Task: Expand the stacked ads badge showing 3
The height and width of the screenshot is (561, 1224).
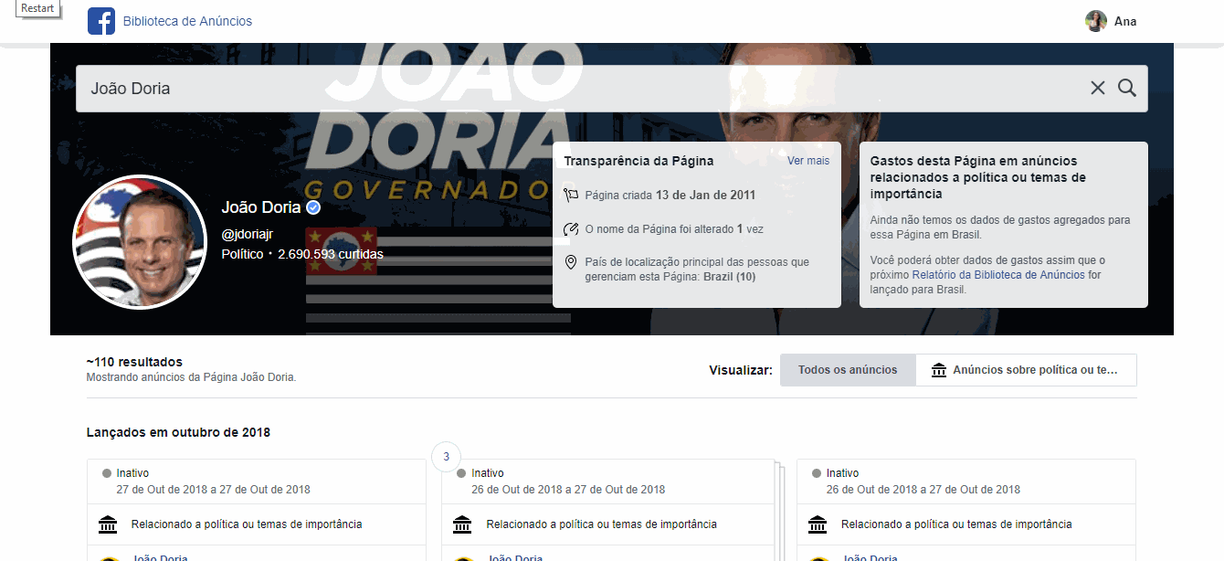Action: point(446,456)
